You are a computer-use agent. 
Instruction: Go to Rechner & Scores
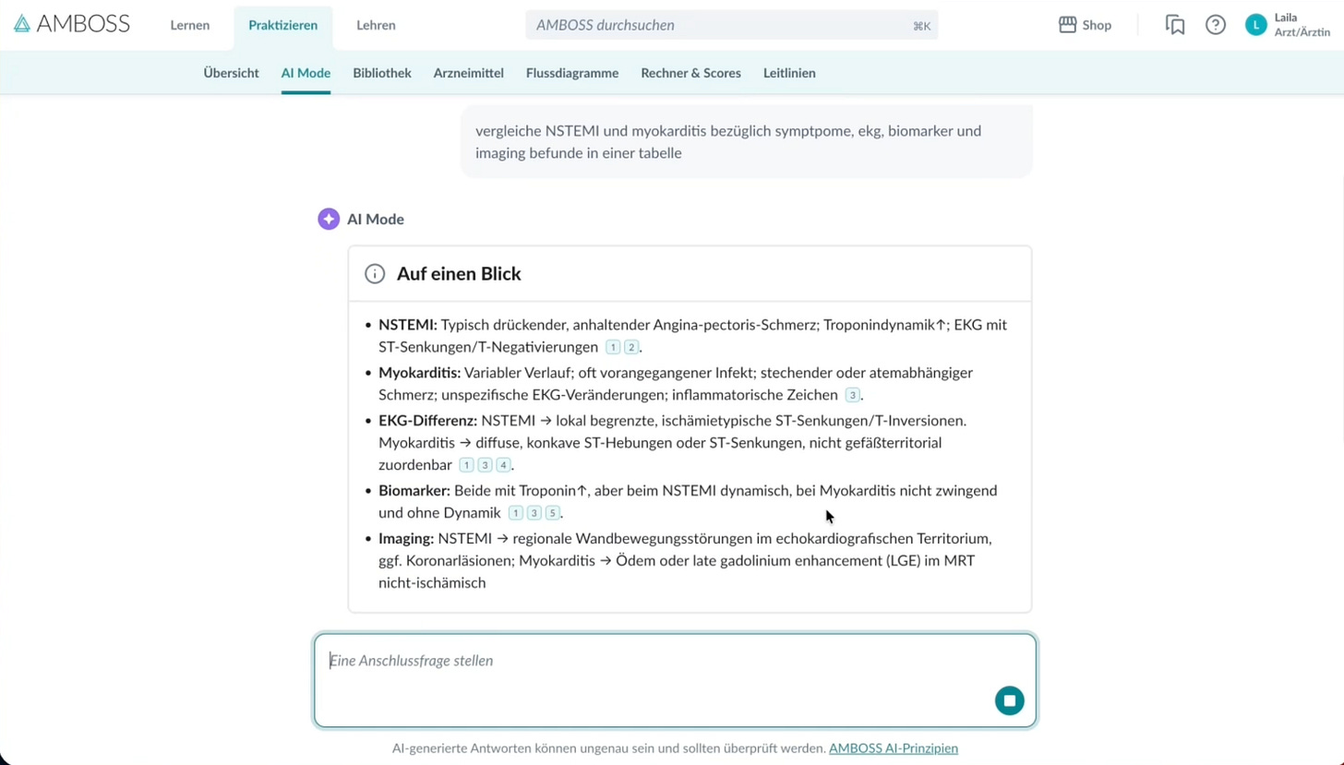click(x=690, y=73)
